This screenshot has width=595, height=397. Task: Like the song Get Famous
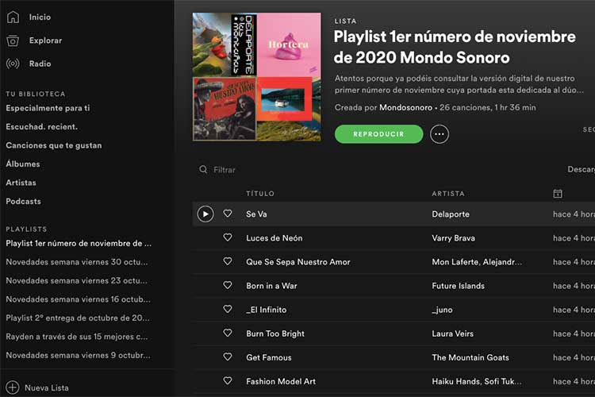[x=228, y=357]
